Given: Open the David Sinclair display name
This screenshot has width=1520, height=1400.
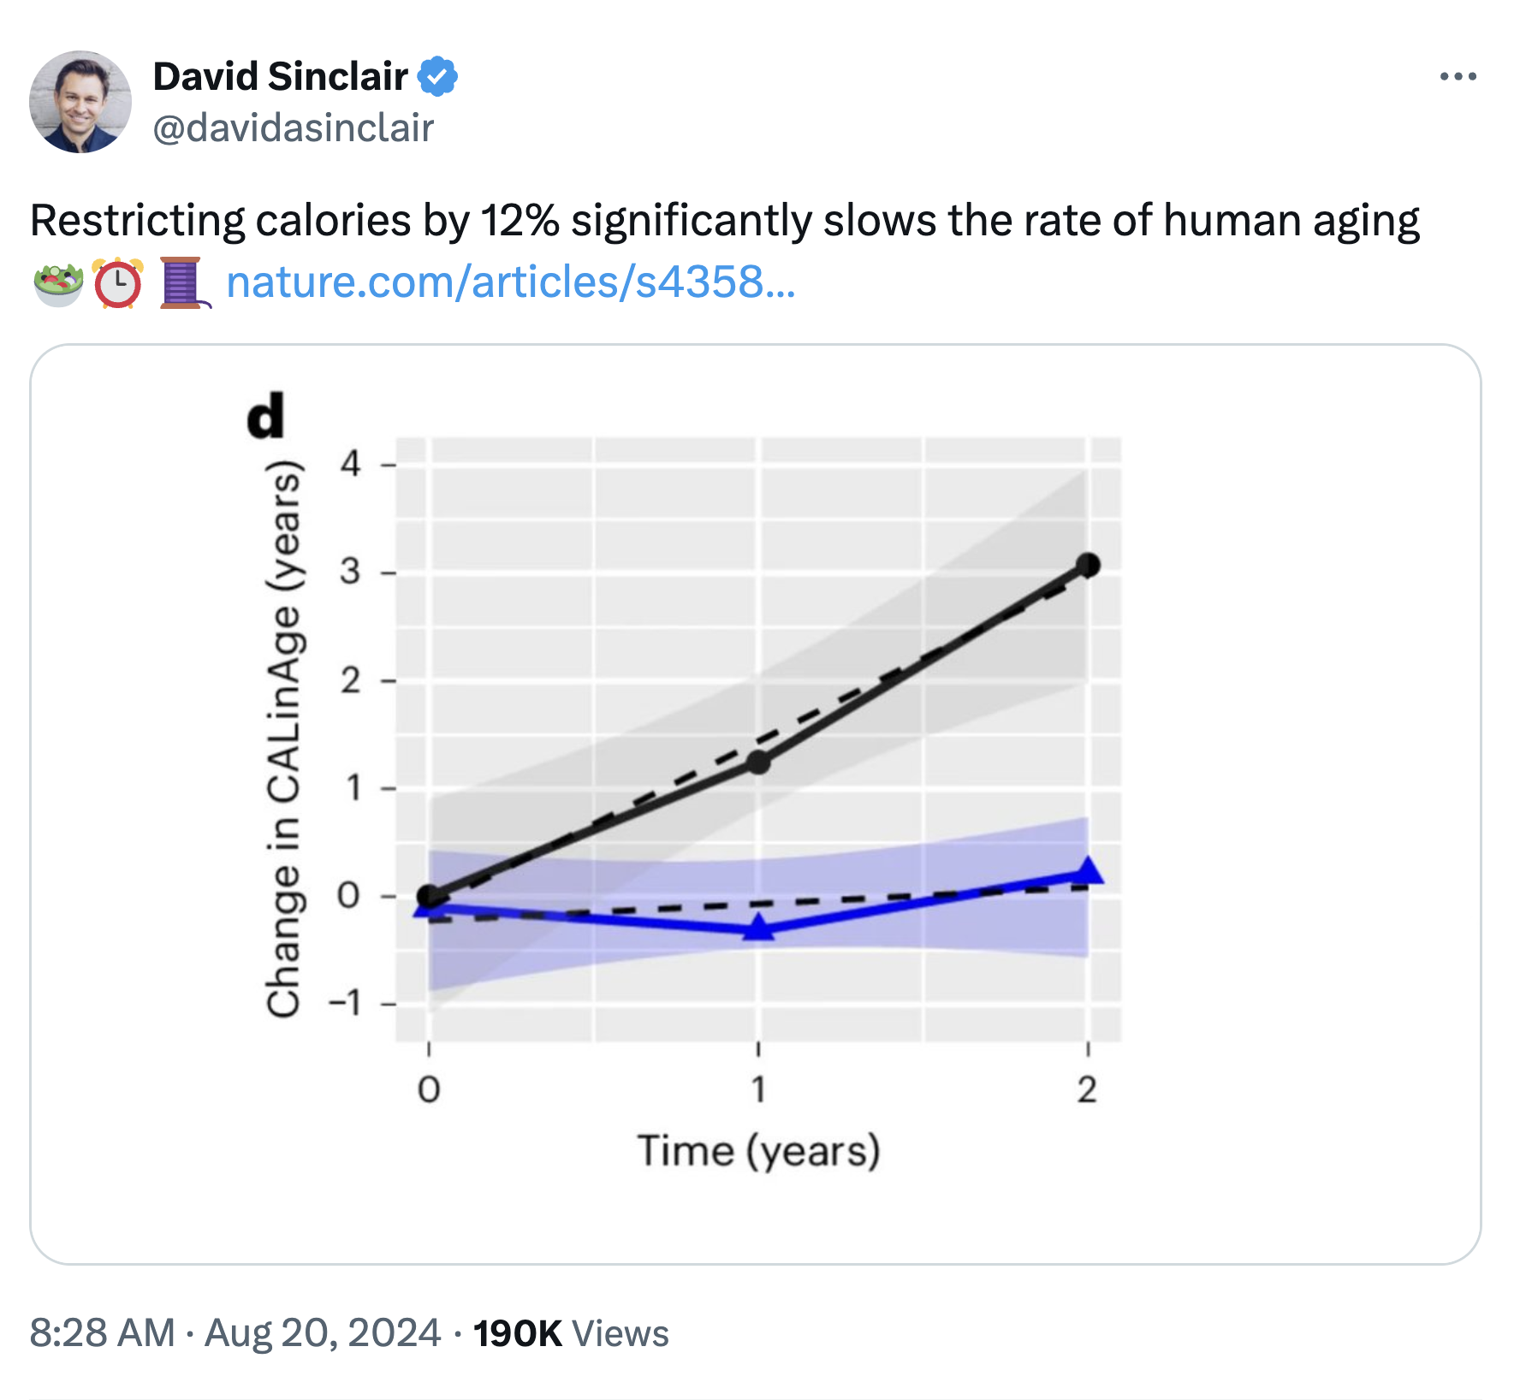Looking at the screenshot, I should 280,77.
